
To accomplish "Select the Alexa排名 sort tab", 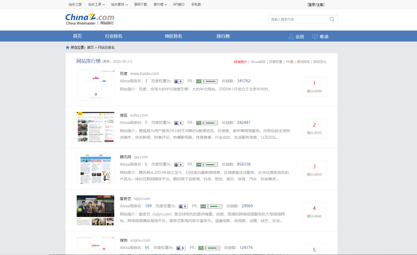I will [x=258, y=62].
